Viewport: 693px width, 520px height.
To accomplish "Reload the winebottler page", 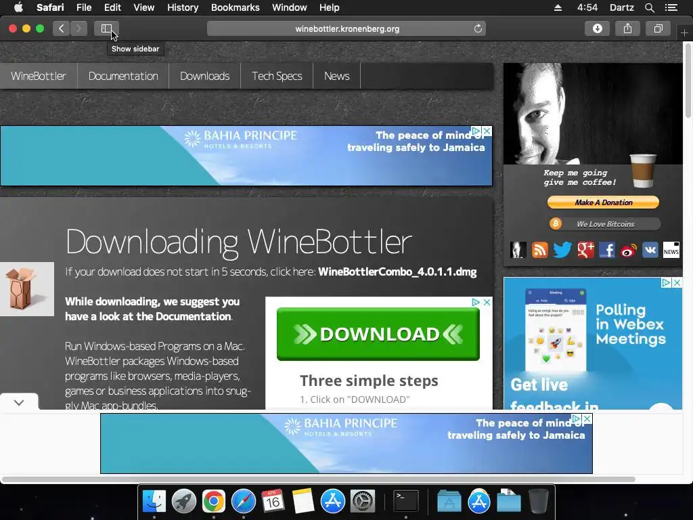I will 478,28.
